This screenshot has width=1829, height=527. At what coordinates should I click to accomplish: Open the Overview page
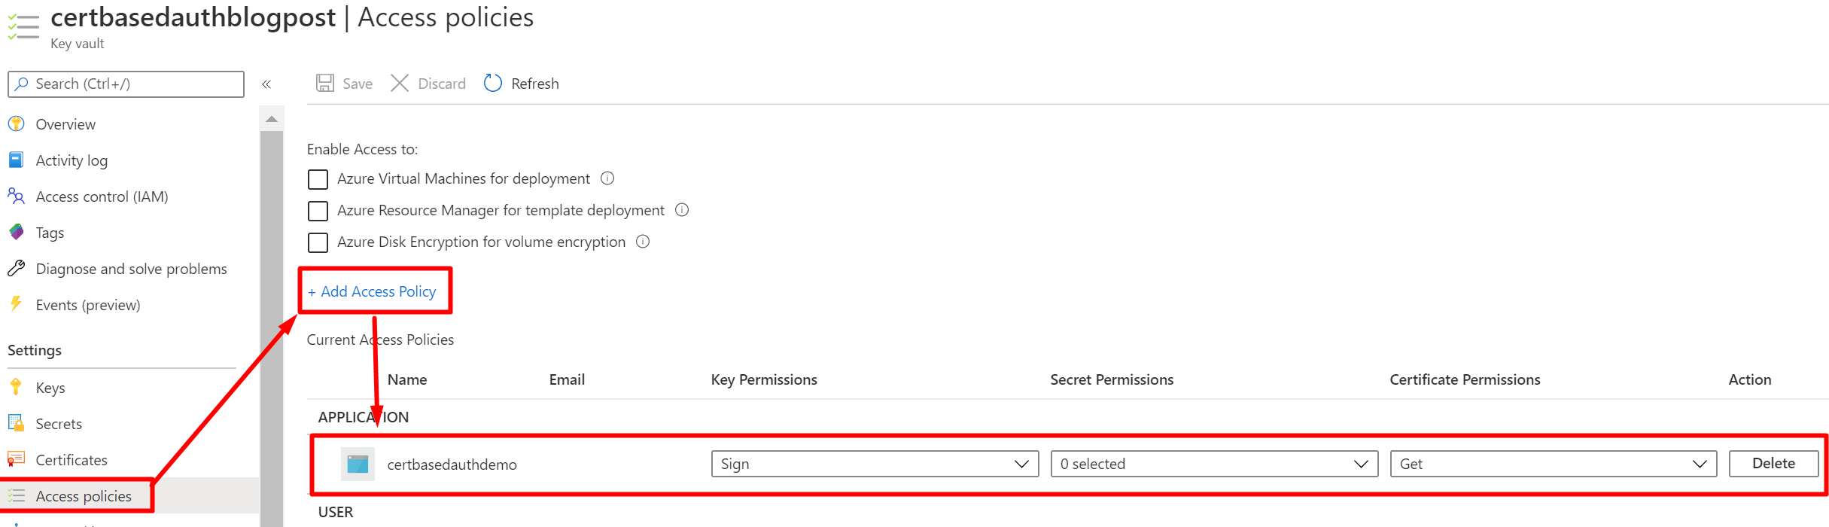(17, 123)
